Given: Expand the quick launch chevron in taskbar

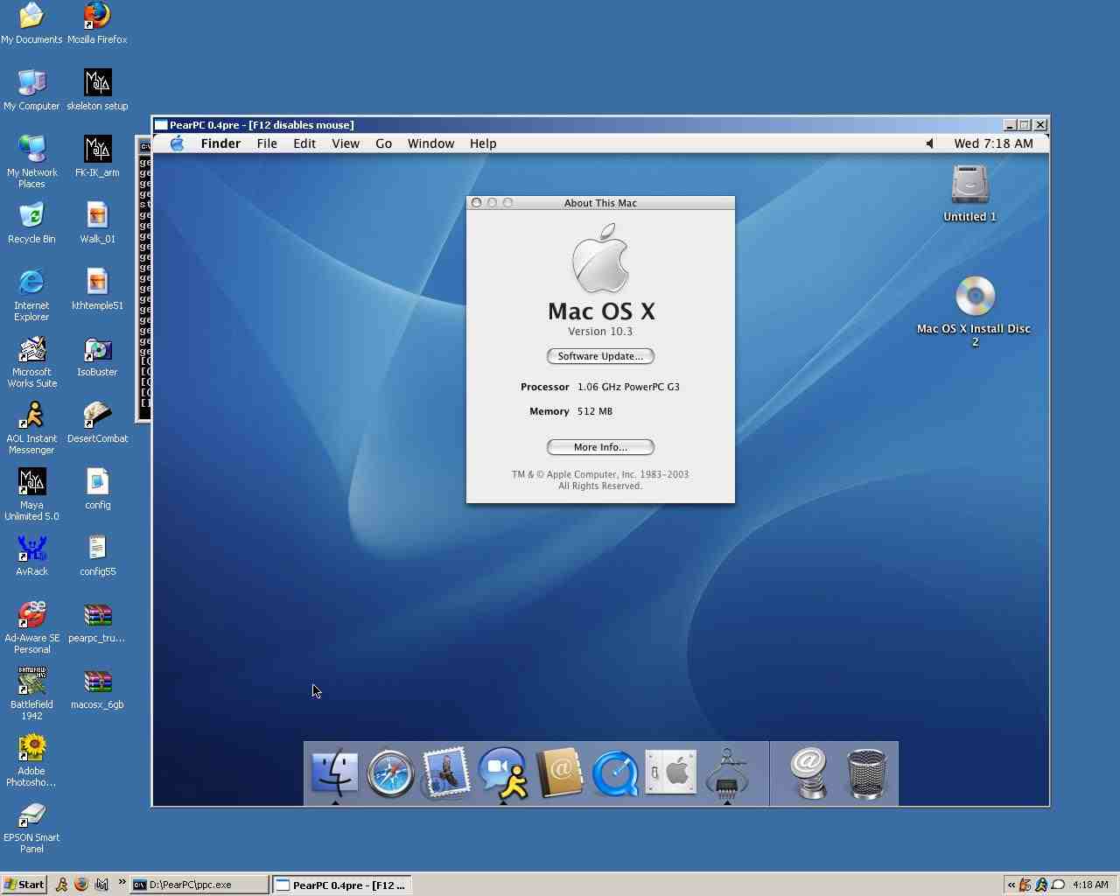Looking at the screenshot, I should [x=122, y=882].
